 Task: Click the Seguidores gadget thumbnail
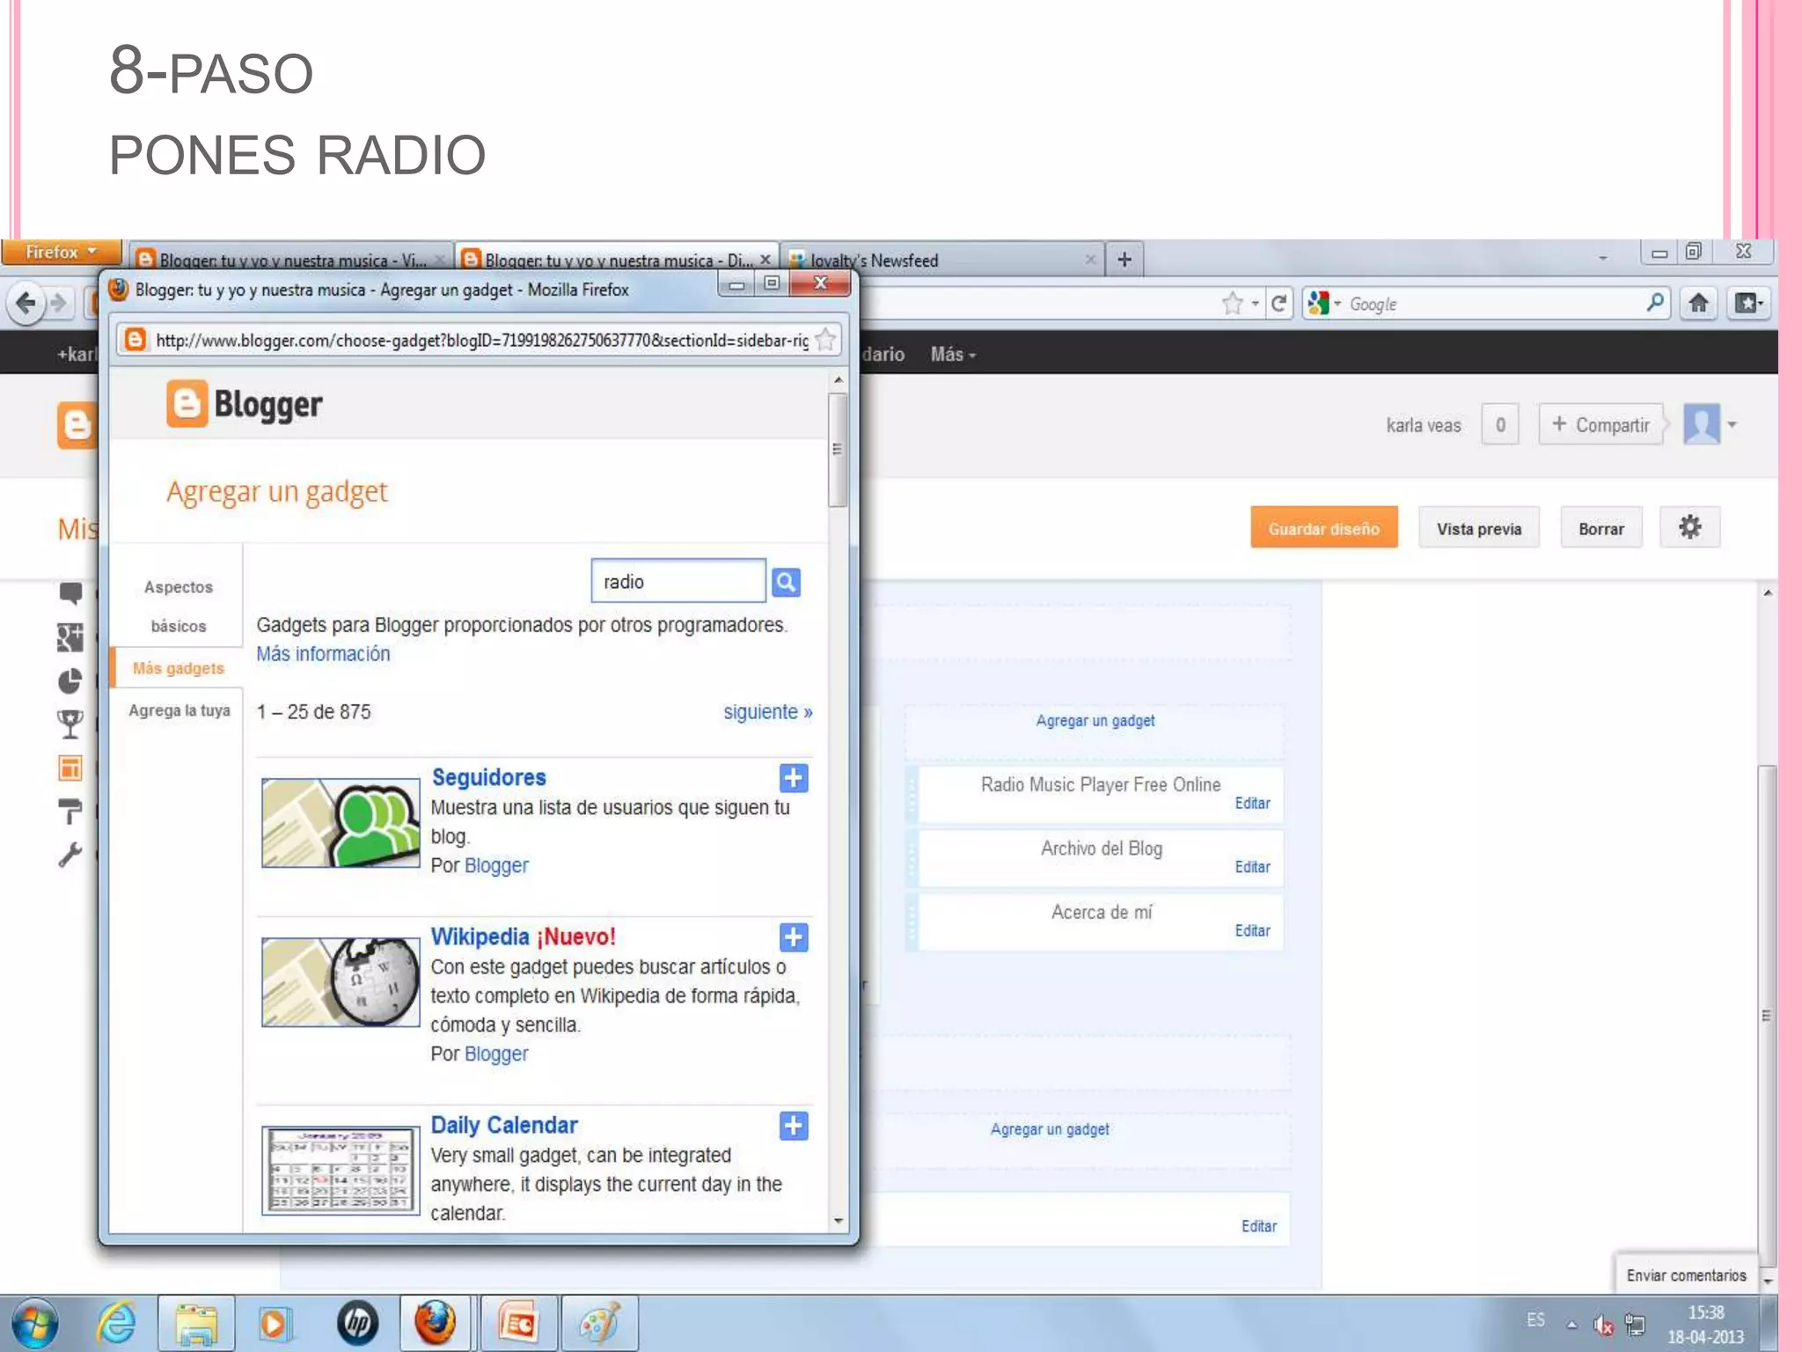(341, 823)
